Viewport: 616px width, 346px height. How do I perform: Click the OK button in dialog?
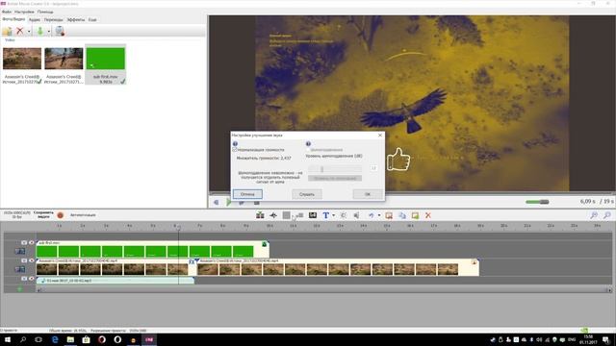point(368,194)
